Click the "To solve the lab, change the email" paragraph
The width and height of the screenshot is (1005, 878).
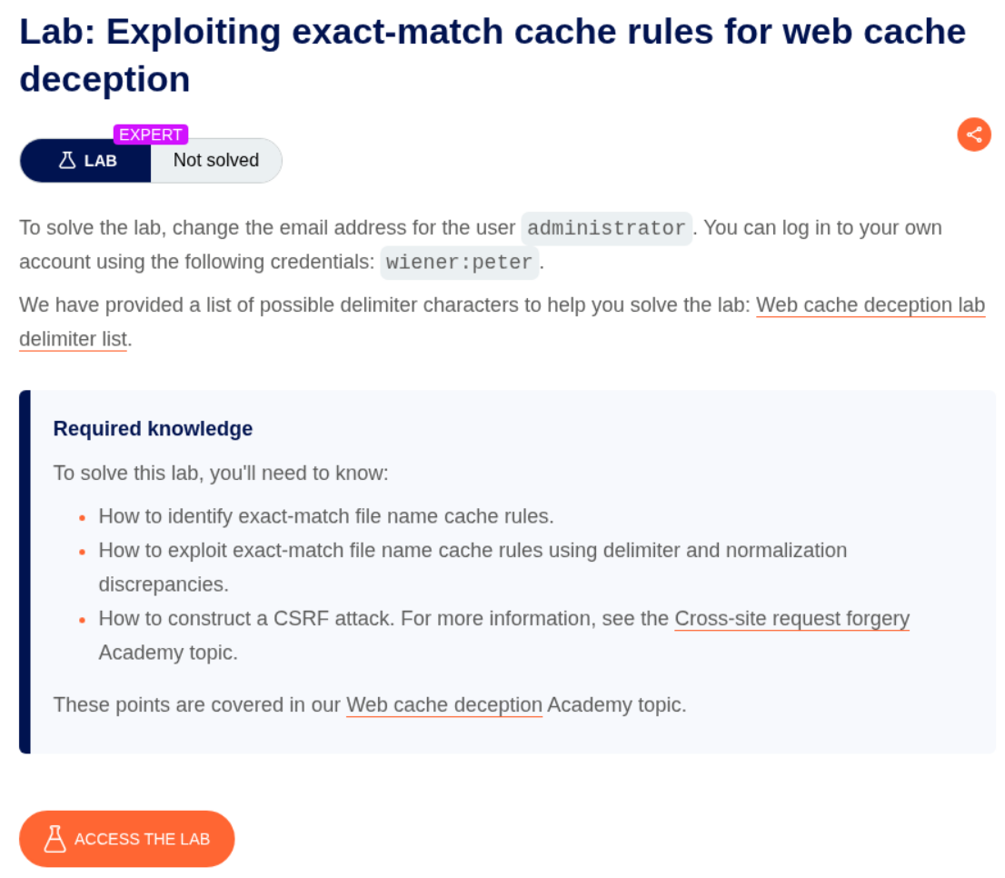269,227
